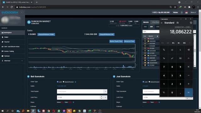
Task: Open WhatsApp from the taskbar
Action: [x=59, y=111]
